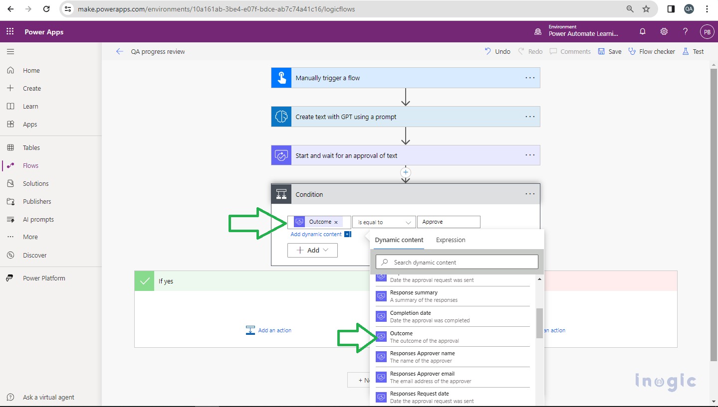Open the PB account avatar
Screen dimensions: 718x407
707,32
